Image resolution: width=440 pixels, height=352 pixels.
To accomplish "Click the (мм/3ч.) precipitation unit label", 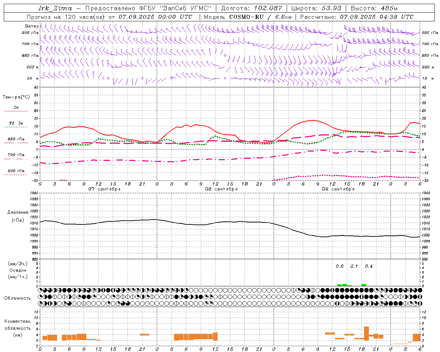I will tap(18, 264).
